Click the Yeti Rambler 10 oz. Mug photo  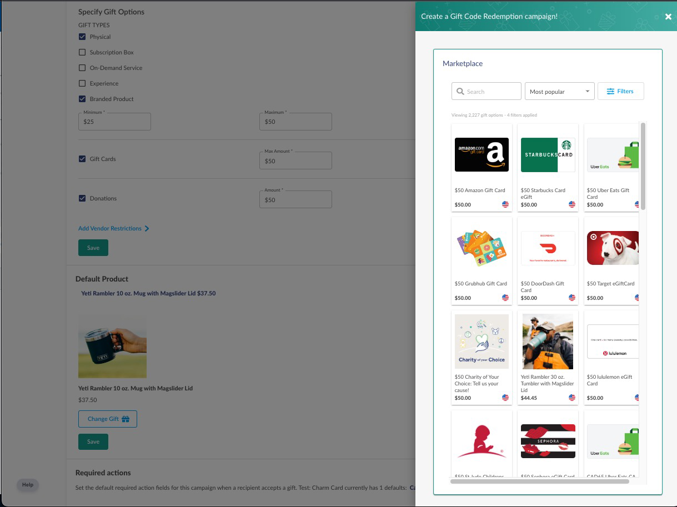pyautogui.click(x=112, y=347)
